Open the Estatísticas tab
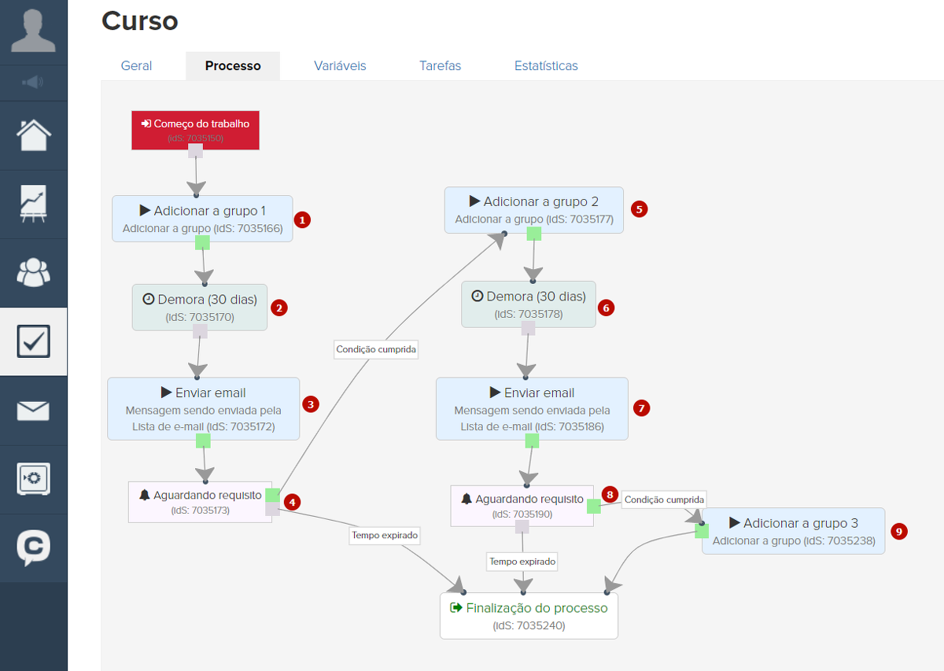The width and height of the screenshot is (944, 671). [x=546, y=66]
